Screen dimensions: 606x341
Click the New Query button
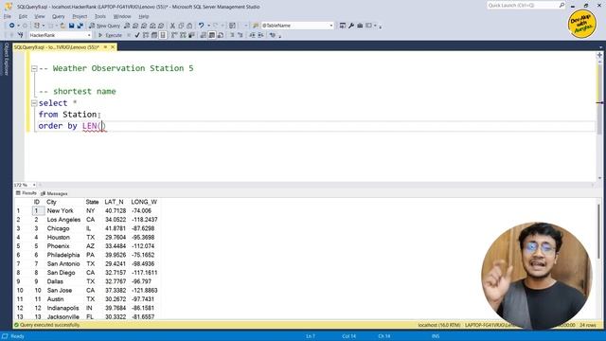pyautogui.click(x=104, y=26)
